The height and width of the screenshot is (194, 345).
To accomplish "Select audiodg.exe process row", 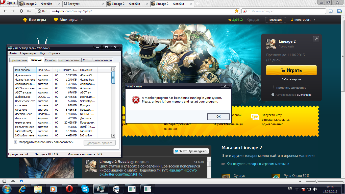I will coord(63,97).
